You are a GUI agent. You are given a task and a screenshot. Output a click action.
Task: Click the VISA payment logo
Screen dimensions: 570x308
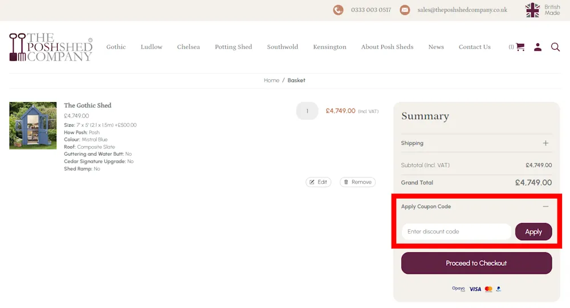475,289
